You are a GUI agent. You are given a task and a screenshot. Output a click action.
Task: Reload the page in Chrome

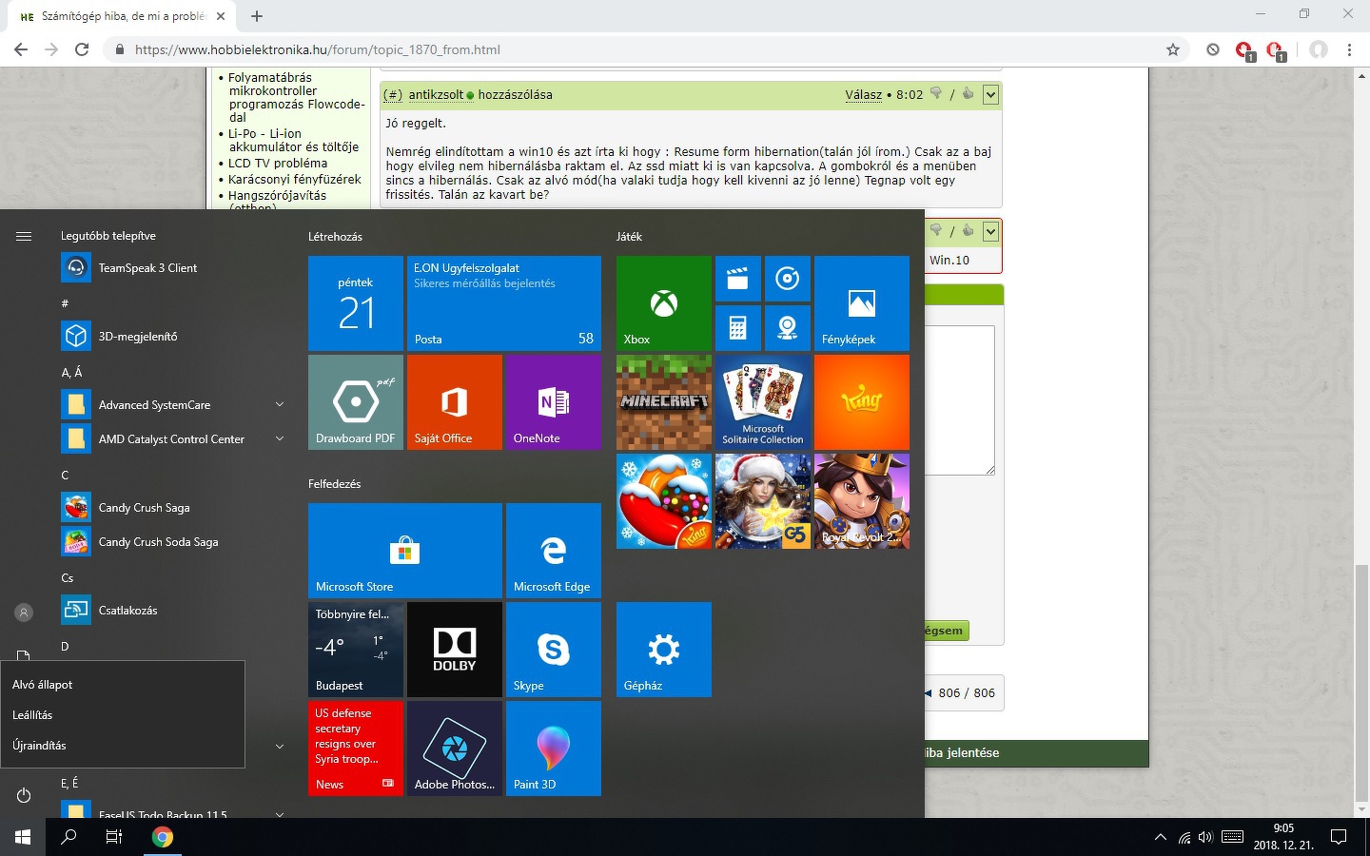click(x=82, y=49)
